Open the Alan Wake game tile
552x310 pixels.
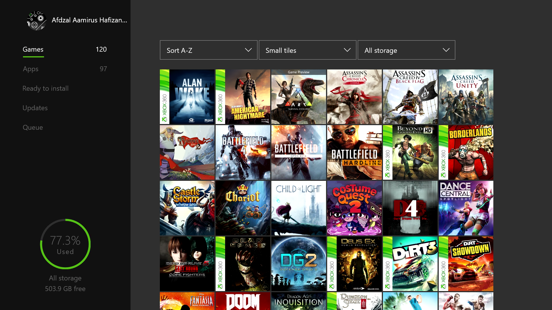(x=187, y=97)
